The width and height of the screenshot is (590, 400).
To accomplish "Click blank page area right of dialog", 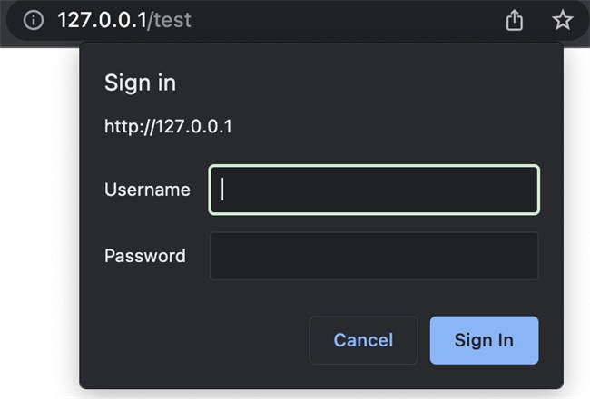I will tap(576, 227).
